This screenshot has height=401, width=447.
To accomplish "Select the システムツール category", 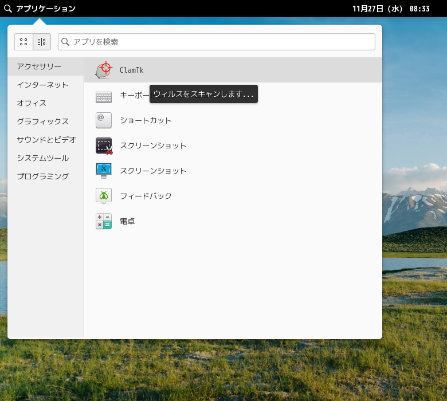I will pos(42,158).
